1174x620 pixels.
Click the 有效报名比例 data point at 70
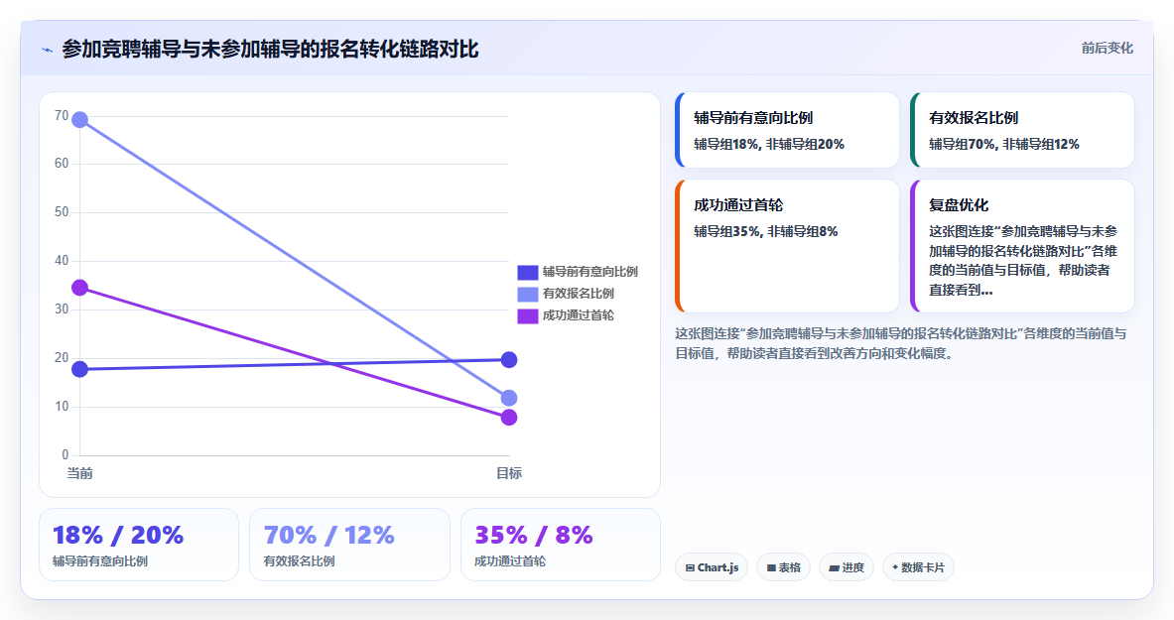tap(79, 120)
